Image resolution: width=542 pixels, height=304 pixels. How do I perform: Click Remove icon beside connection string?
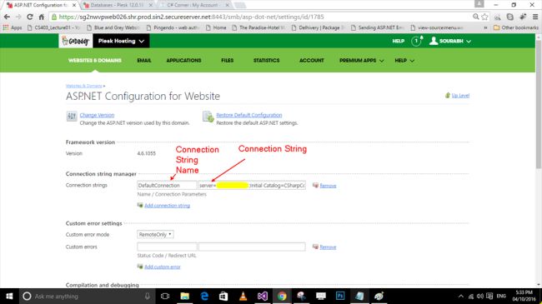pos(315,186)
